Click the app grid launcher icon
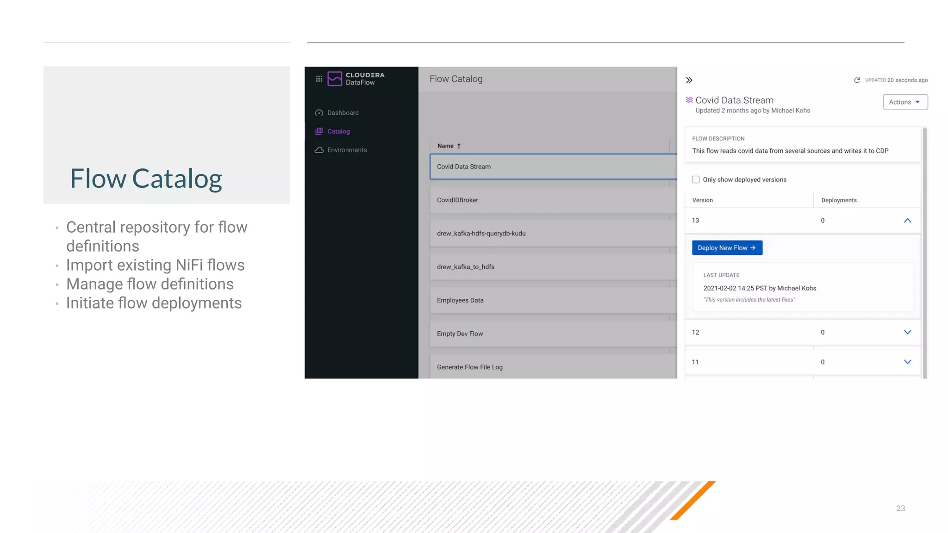 (x=319, y=79)
